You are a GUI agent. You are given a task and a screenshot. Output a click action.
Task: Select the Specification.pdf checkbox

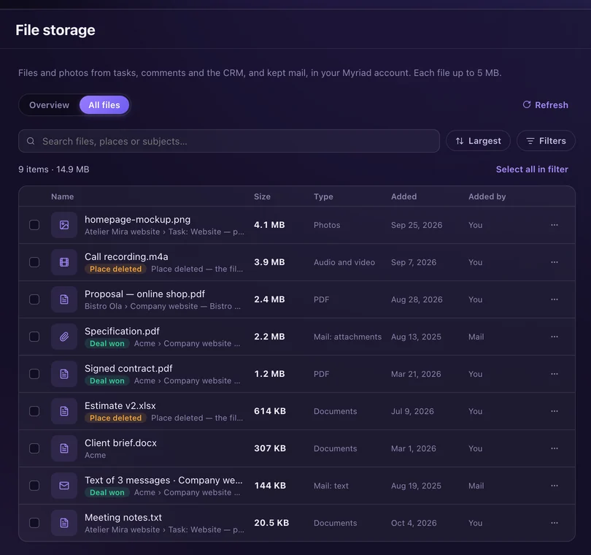[34, 337]
